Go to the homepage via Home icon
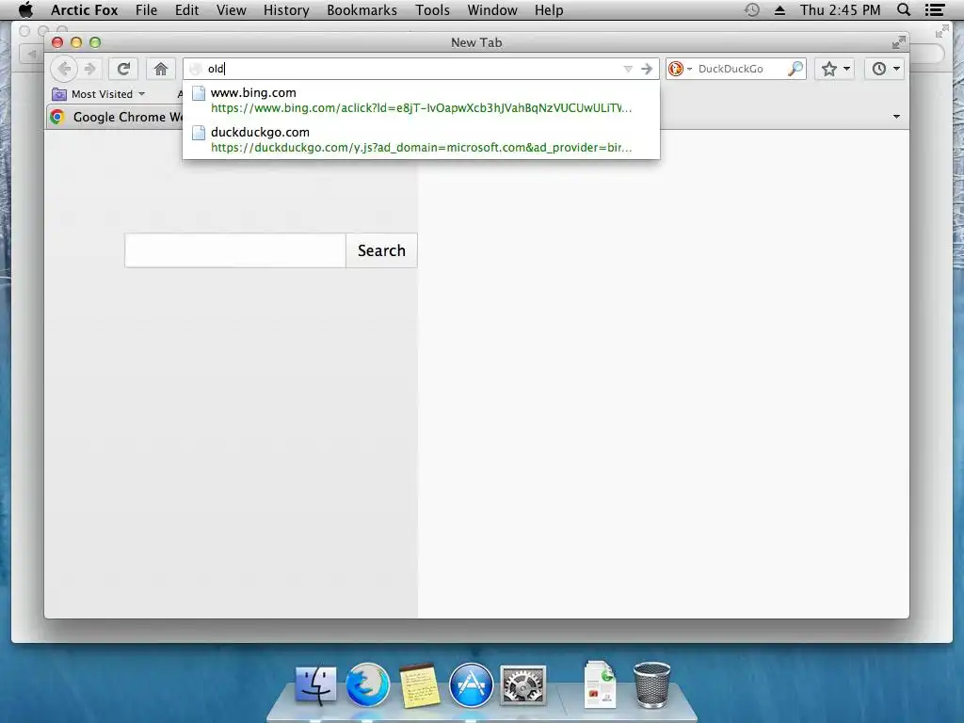 (161, 69)
